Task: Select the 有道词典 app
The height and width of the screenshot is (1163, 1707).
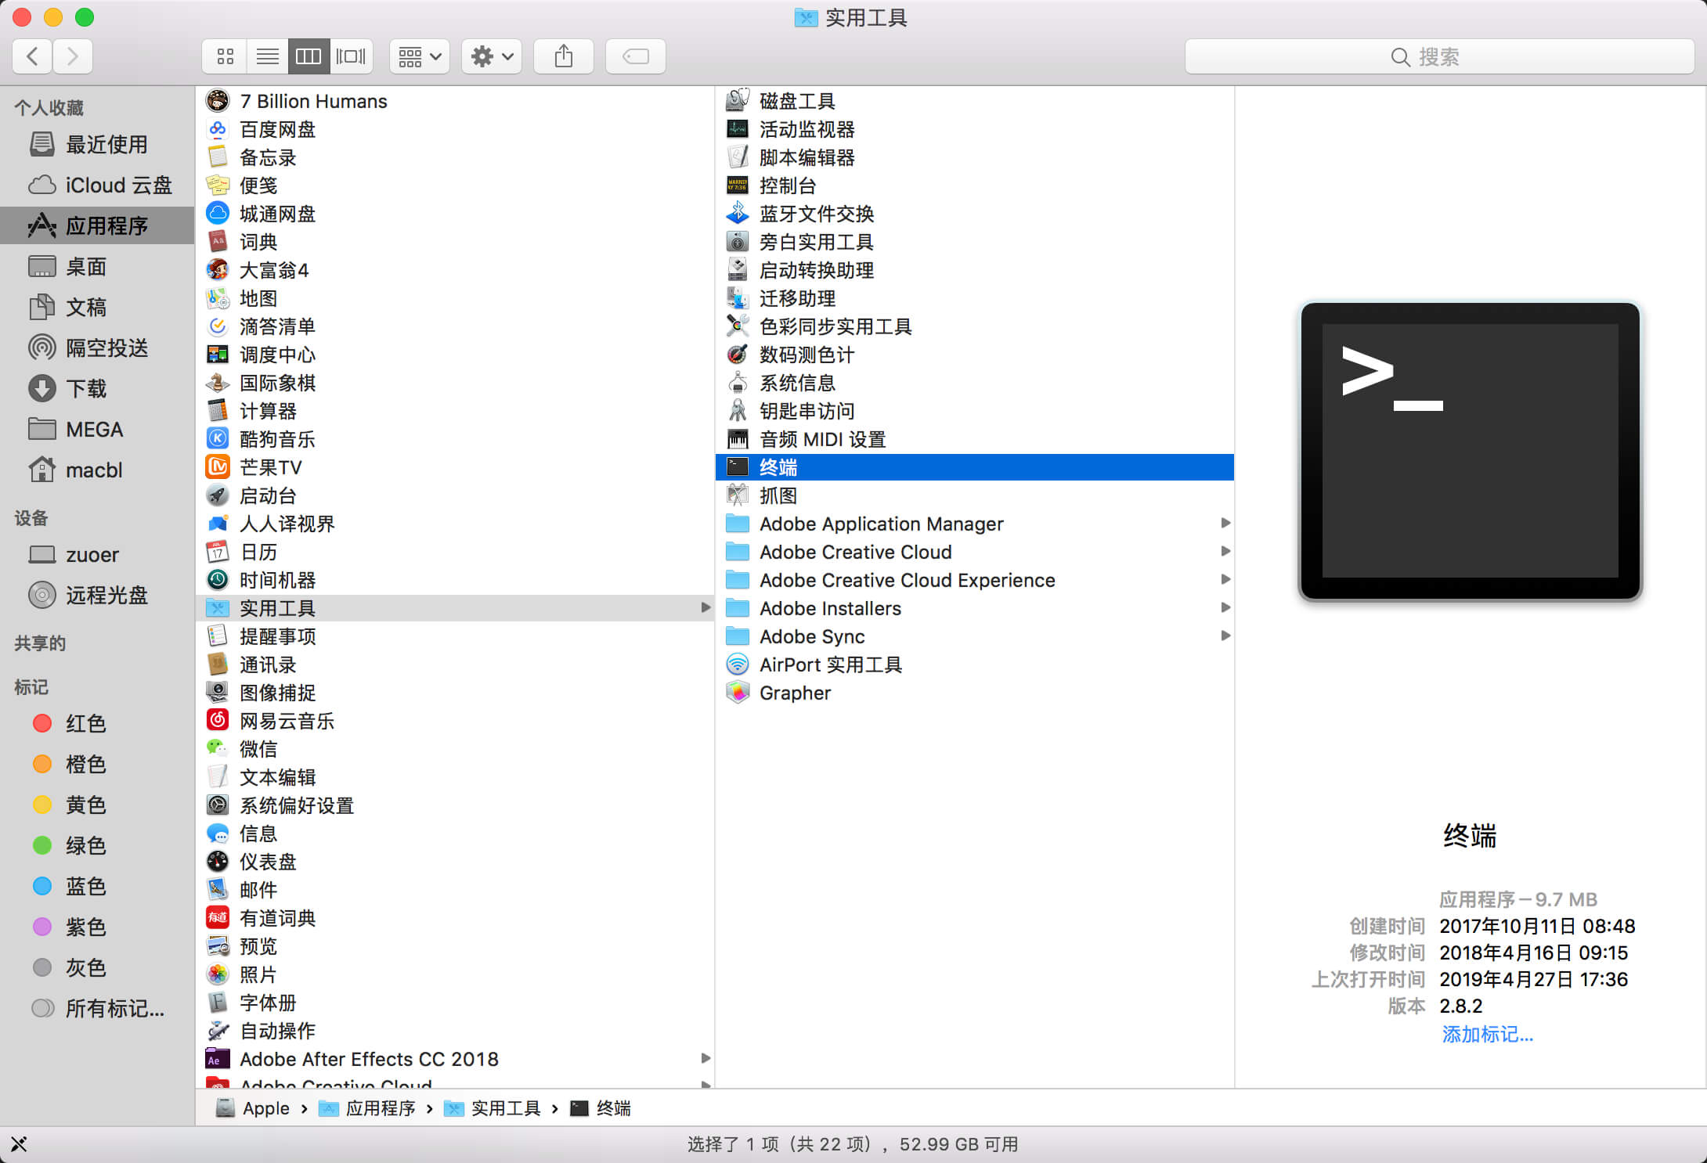Action: (x=454, y=918)
